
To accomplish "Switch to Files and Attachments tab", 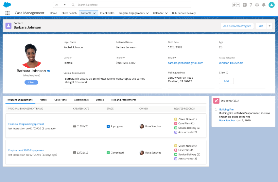I will (123, 100).
